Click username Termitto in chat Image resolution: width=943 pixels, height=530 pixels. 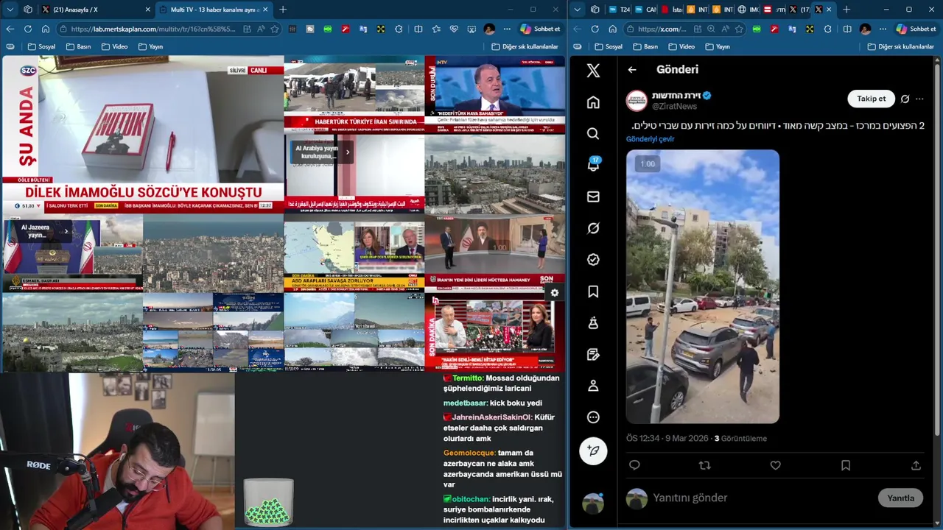[x=468, y=378]
